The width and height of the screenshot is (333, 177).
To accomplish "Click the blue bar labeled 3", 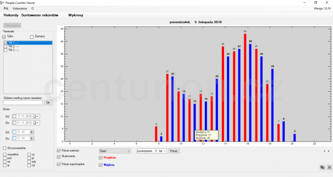I will coord(295,138).
